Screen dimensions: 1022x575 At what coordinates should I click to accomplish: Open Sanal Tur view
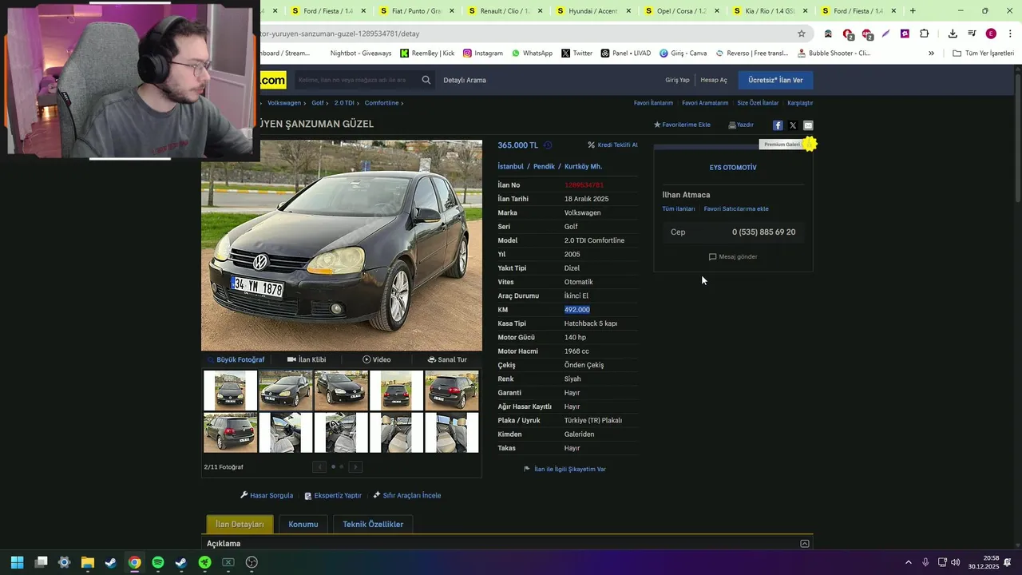tap(447, 359)
